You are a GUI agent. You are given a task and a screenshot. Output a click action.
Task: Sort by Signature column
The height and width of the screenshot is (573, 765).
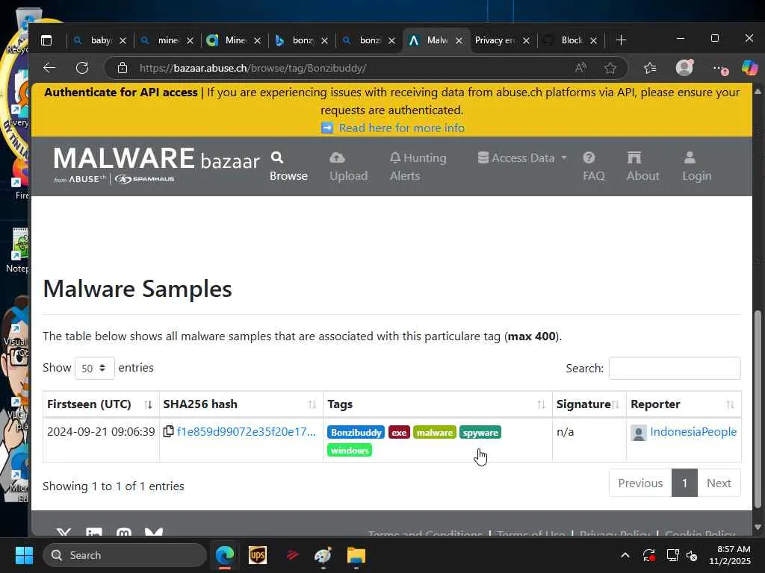(x=589, y=404)
